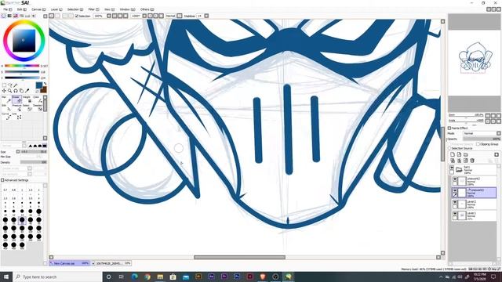This screenshot has width=502, height=282.
Task: Toggle the Clipping Group checkbox
Action: [x=478, y=144]
